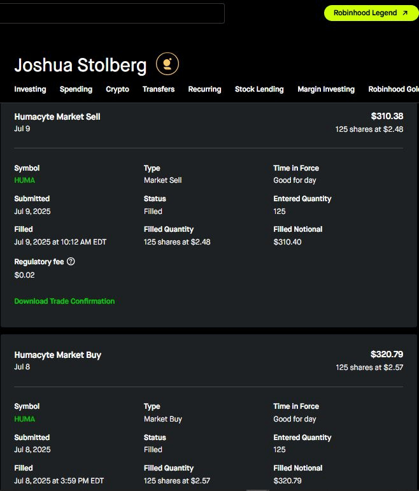Switch to the Investing tab

30,89
